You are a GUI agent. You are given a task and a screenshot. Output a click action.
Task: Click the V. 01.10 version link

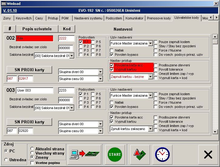[10, 10]
